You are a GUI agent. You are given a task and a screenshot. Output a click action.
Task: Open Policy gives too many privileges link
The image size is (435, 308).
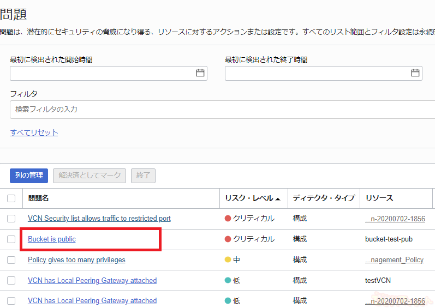[x=76, y=260]
